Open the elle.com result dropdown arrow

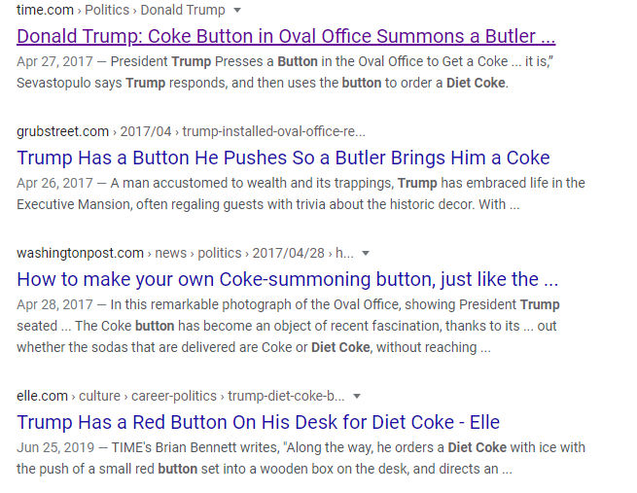357,397
